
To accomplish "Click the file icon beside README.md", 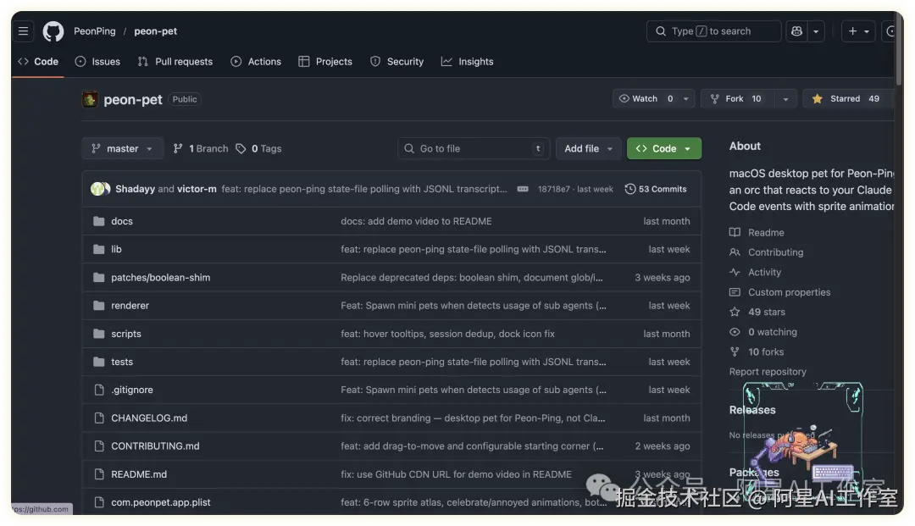I will [x=98, y=474].
